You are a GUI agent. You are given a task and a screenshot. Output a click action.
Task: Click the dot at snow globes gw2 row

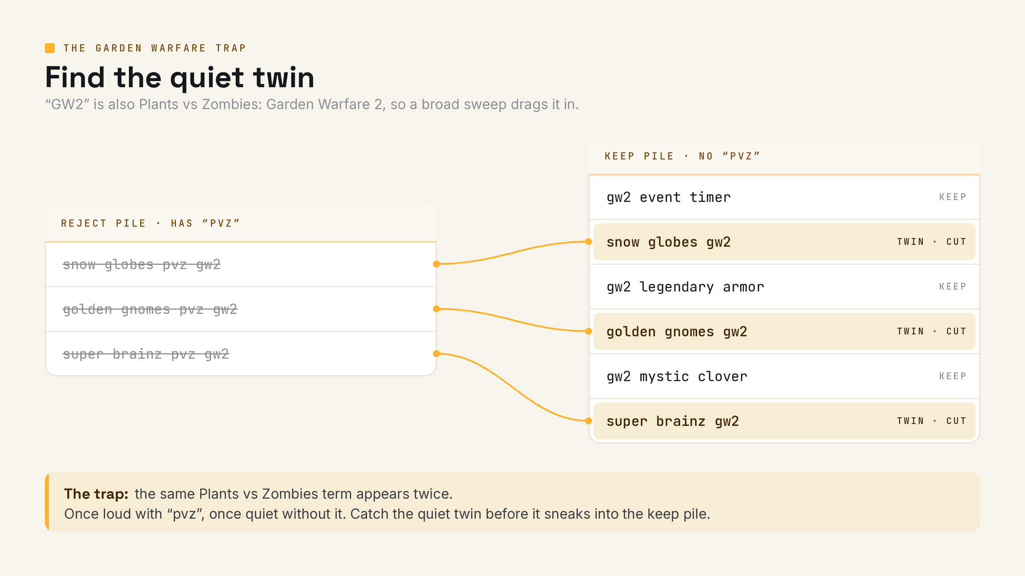[x=589, y=242]
